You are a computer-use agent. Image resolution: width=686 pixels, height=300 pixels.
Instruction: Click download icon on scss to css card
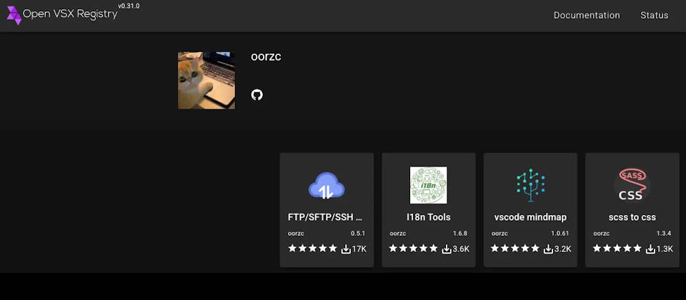650,249
